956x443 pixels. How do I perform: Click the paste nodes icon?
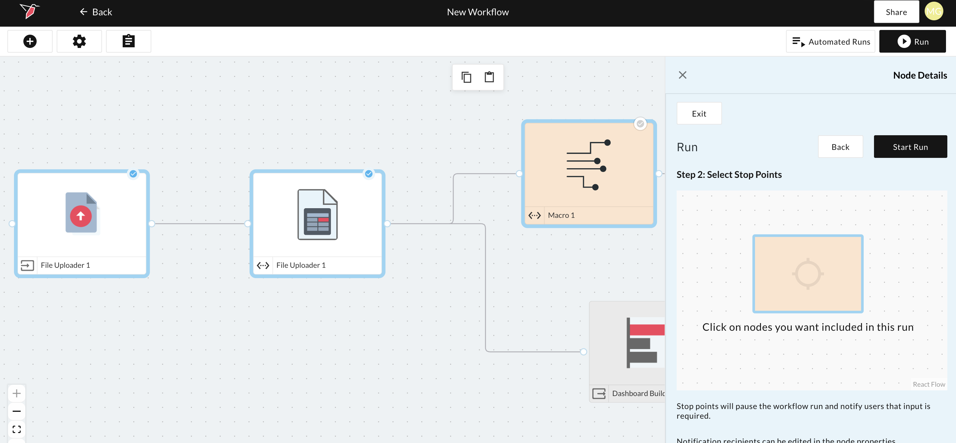pos(489,77)
